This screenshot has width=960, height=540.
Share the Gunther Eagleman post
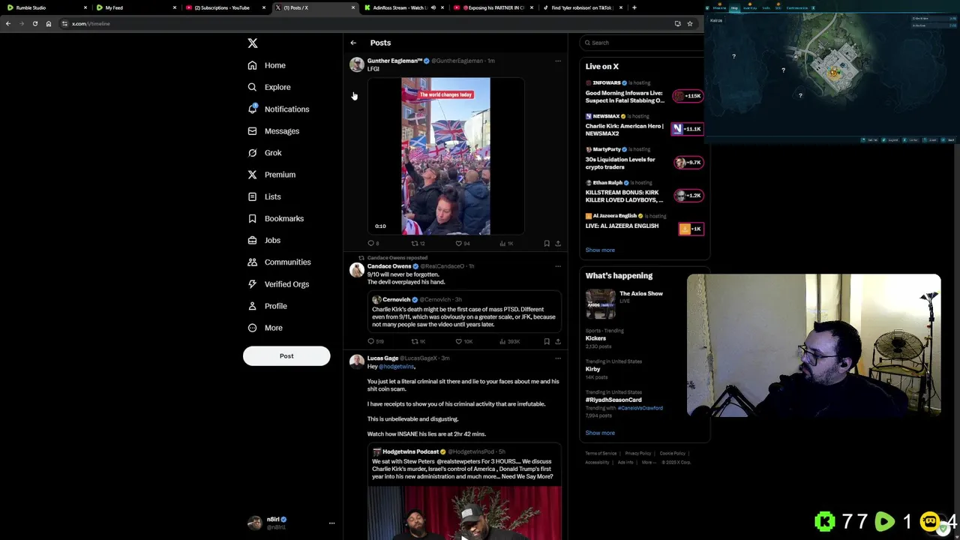(558, 244)
